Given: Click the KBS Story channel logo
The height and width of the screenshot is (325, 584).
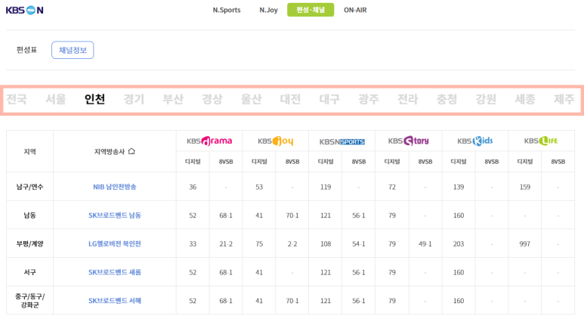Looking at the screenshot, I should point(409,141).
